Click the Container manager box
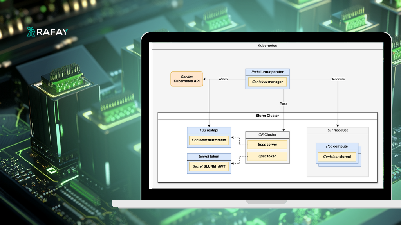 click(x=267, y=82)
